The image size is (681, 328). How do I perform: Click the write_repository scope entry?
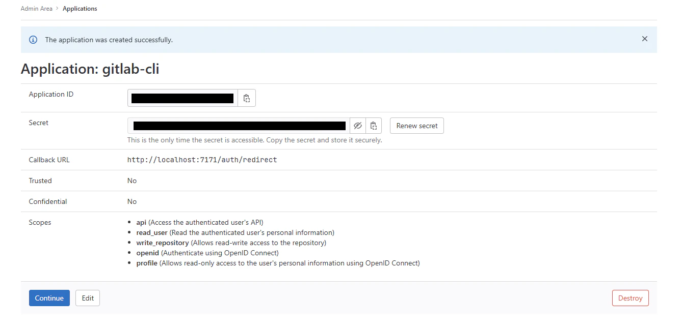[231, 243]
